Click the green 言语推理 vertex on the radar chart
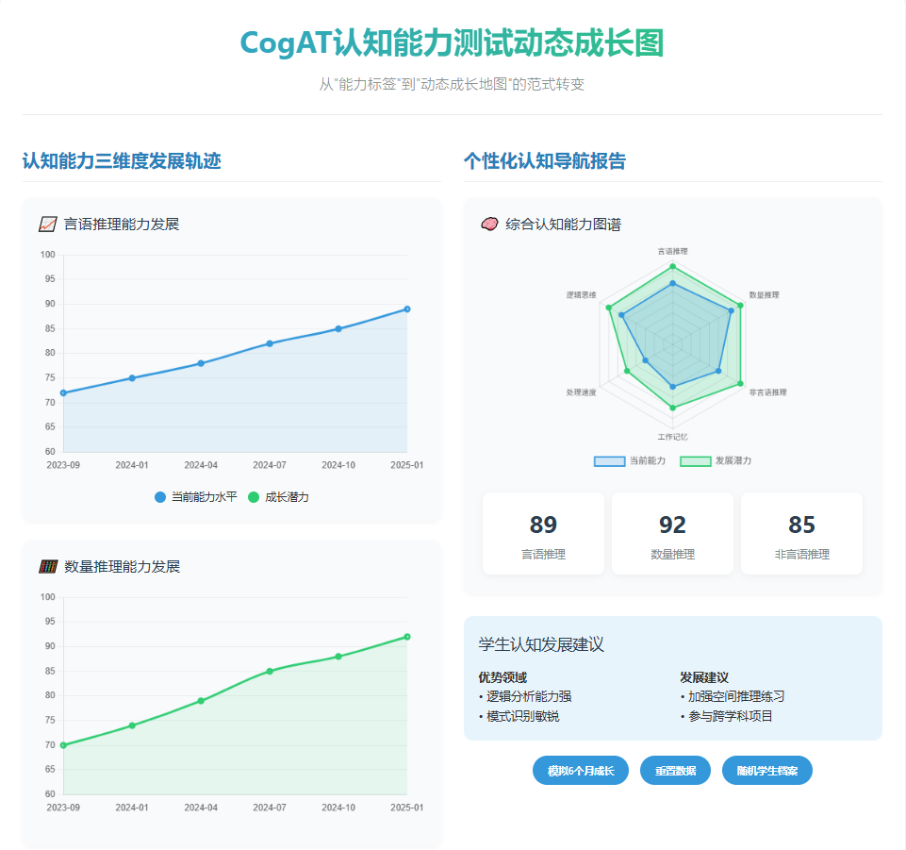 click(x=672, y=267)
